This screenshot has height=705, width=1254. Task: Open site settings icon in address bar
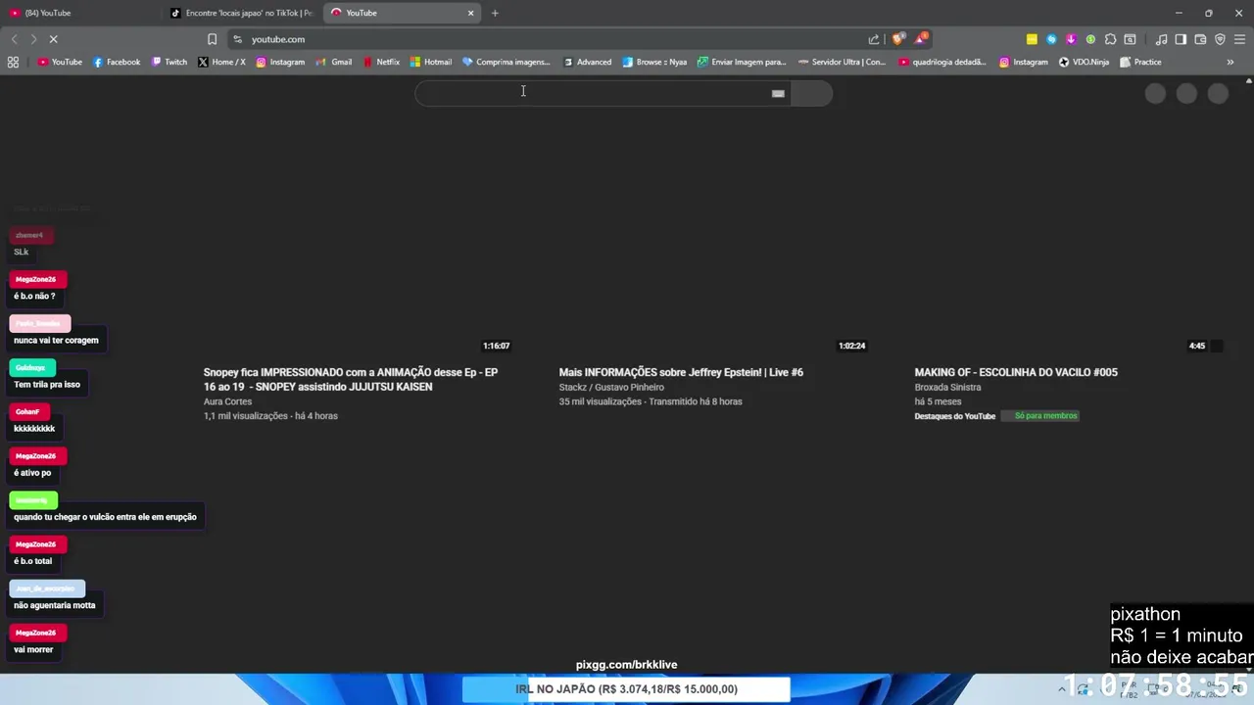pyautogui.click(x=237, y=39)
